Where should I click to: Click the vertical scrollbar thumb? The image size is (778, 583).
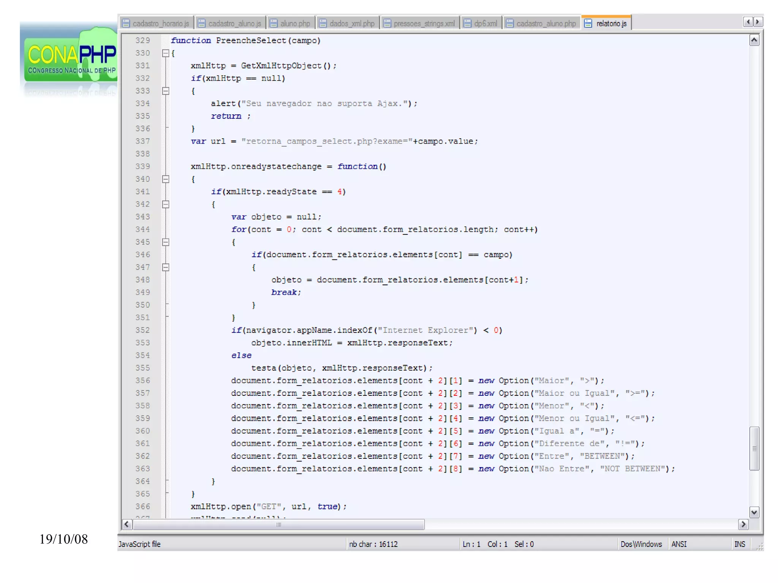tap(754, 449)
